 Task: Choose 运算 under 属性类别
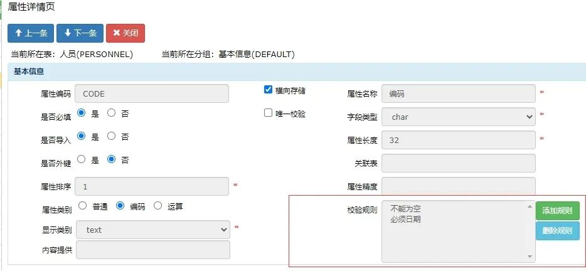pos(158,206)
